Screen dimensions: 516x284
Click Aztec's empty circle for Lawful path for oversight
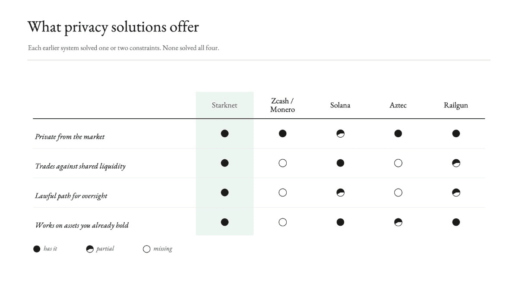(x=398, y=192)
